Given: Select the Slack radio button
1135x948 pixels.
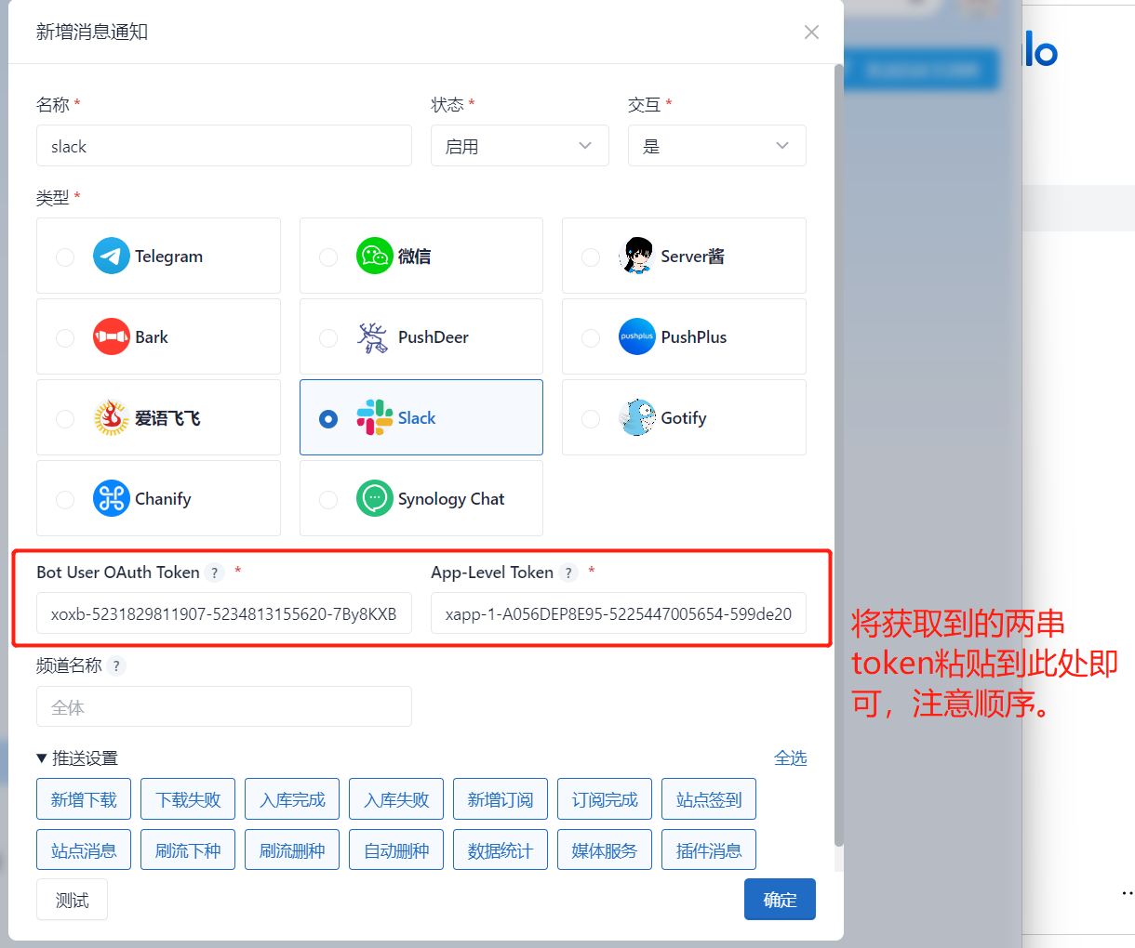Looking at the screenshot, I should pyautogui.click(x=328, y=418).
